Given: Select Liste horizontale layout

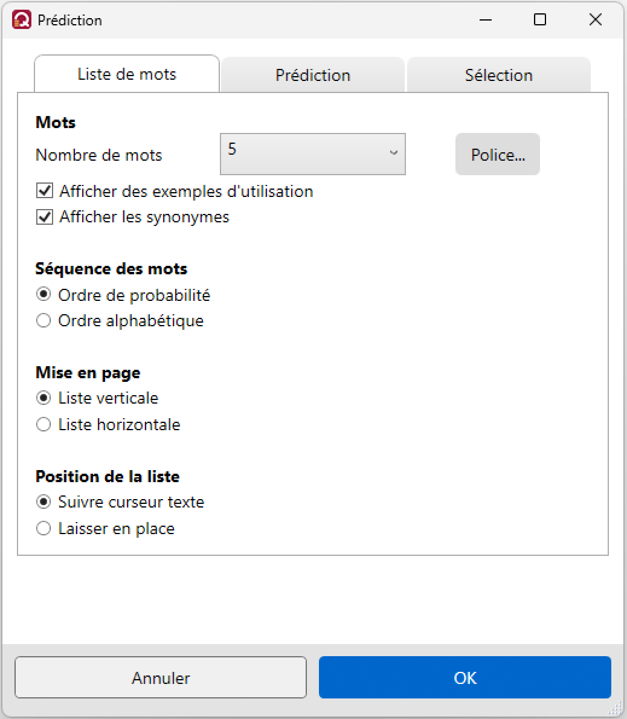Looking at the screenshot, I should pyautogui.click(x=43, y=424).
